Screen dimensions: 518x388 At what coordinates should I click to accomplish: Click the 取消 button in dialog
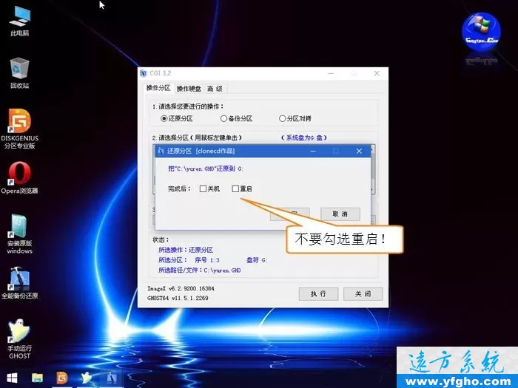click(340, 214)
